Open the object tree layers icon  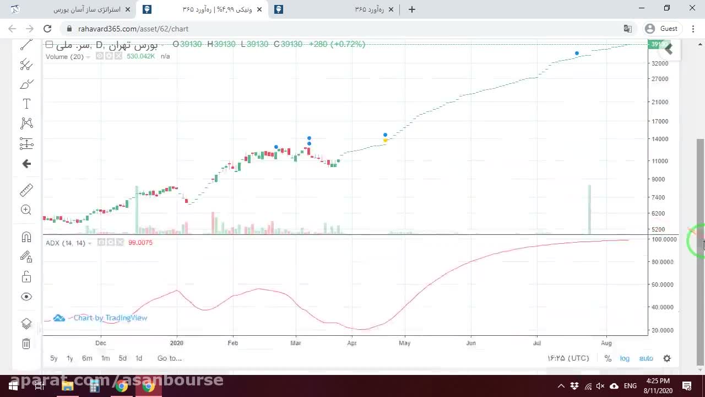26,324
